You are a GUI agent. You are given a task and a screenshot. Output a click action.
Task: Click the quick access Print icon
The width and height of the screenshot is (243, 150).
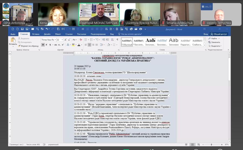141,29
